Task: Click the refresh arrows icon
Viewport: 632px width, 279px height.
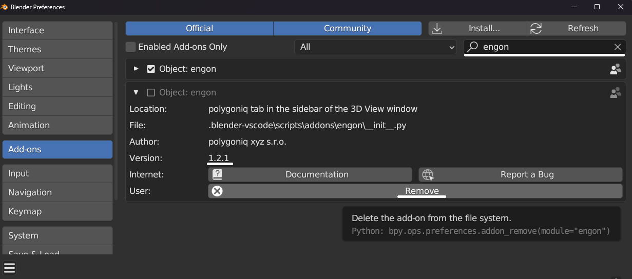Action: click(x=536, y=29)
